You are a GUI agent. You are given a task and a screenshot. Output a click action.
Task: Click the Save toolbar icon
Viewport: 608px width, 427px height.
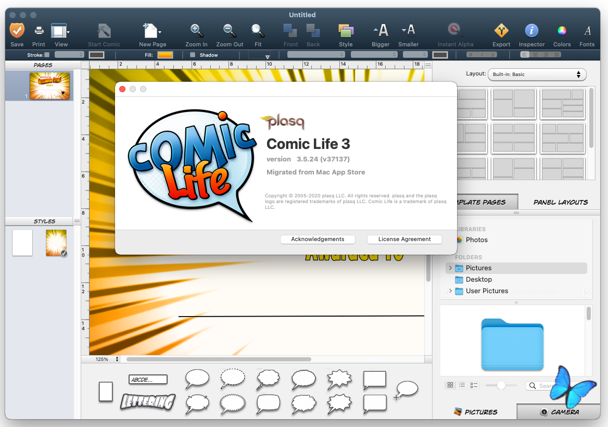point(17,30)
